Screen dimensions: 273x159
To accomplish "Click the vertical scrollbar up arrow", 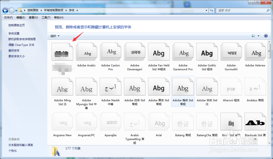I will 269,42.
